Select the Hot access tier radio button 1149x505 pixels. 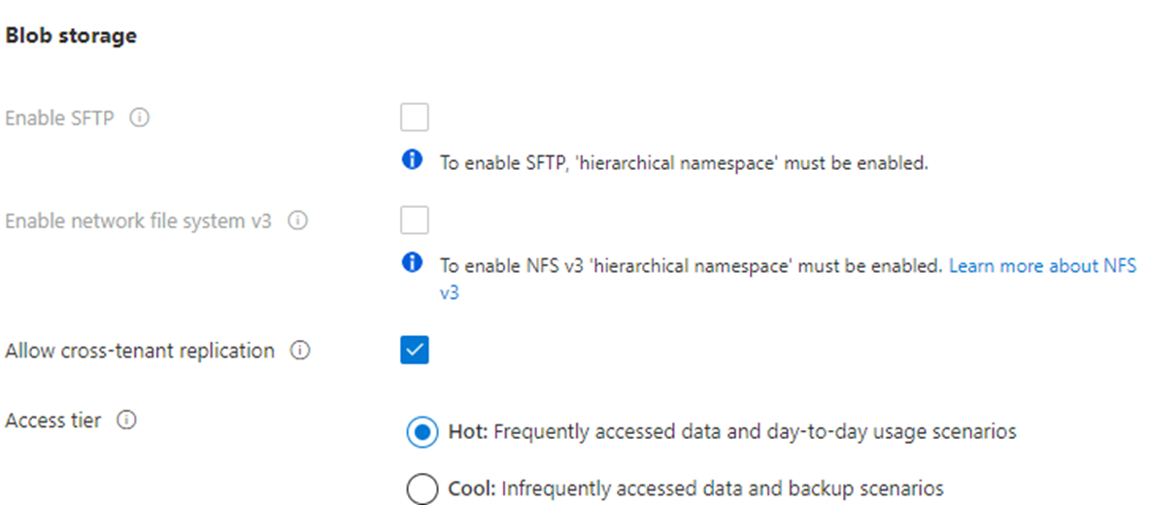click(422, 433)
